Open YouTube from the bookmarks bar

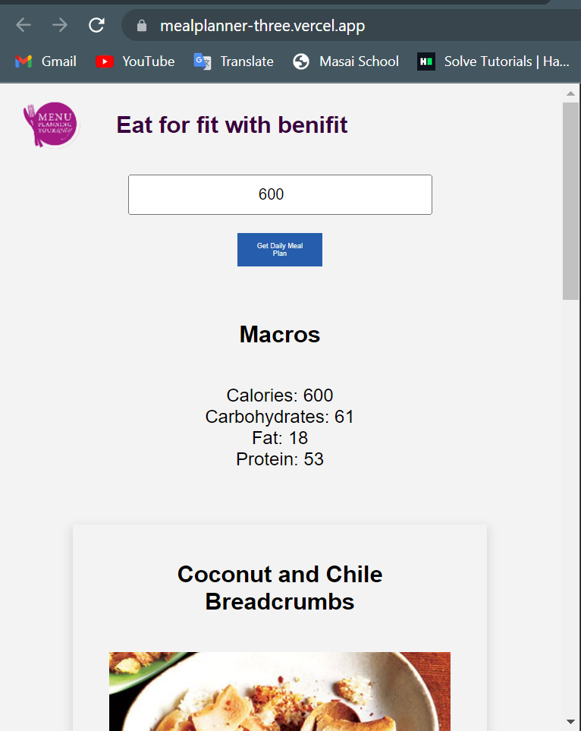[x=105, y=61]
